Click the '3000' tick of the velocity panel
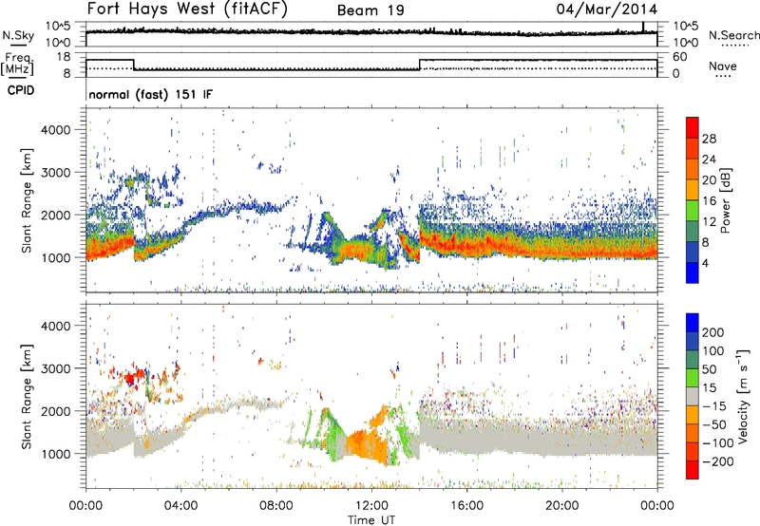This screenshot has width=760, height=526. click(x=56, y=368)
